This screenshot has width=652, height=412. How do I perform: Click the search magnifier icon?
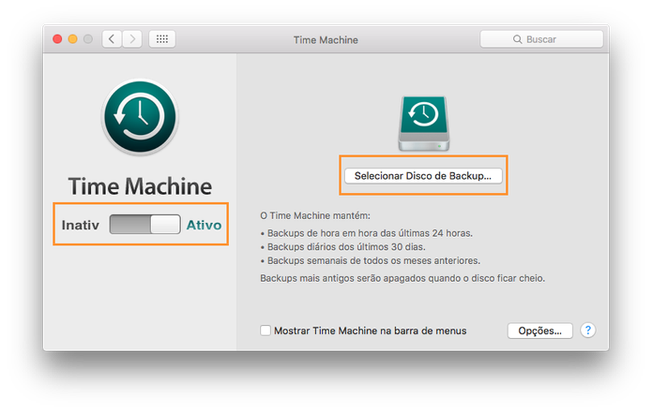pyautogui.click(x=517, y=40)
